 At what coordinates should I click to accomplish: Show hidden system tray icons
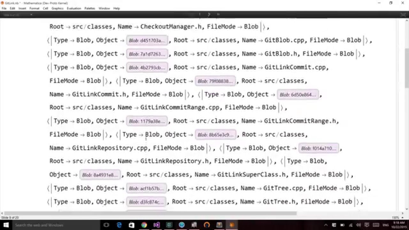(x=326, y=225)
